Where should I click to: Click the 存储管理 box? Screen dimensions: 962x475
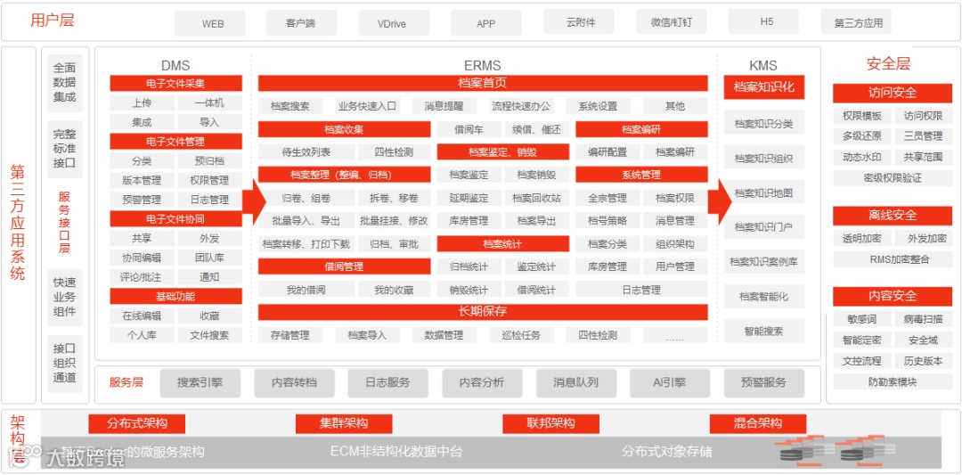pyautogui.click(x=290, y=335)
